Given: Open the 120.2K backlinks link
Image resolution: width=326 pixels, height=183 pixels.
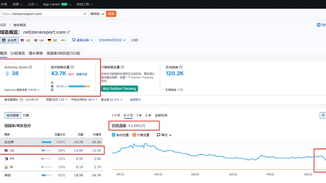Looking at the screenshot, I should tap(175, 73).
